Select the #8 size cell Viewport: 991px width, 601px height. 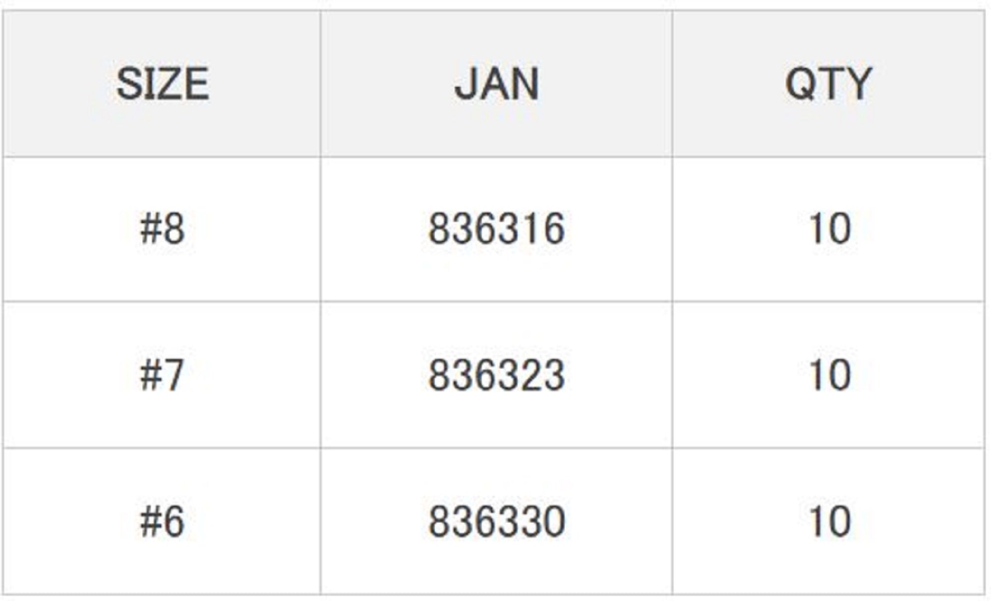click(162, 229)
